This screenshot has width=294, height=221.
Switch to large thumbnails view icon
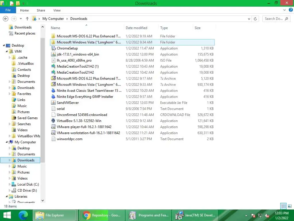coord(290,206)
